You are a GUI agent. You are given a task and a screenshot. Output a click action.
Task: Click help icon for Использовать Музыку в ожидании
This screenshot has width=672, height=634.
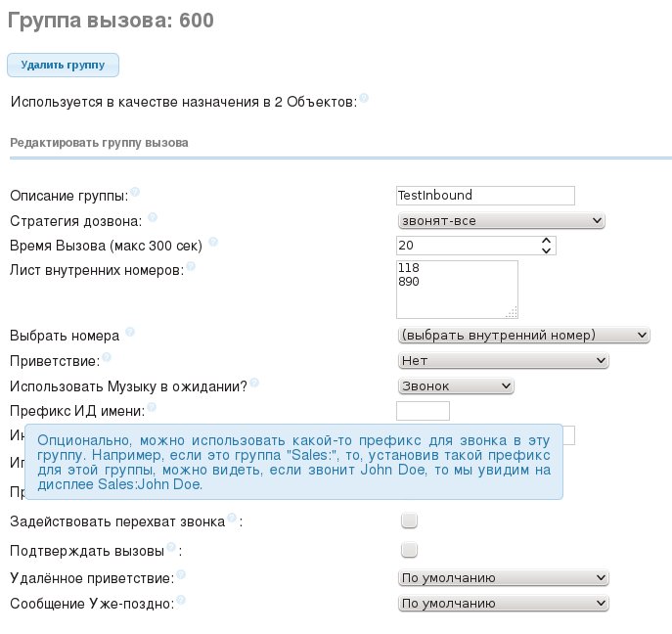254,383
